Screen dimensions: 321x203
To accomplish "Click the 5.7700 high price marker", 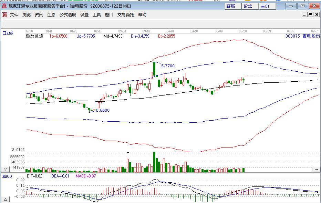I will point(168,66).
